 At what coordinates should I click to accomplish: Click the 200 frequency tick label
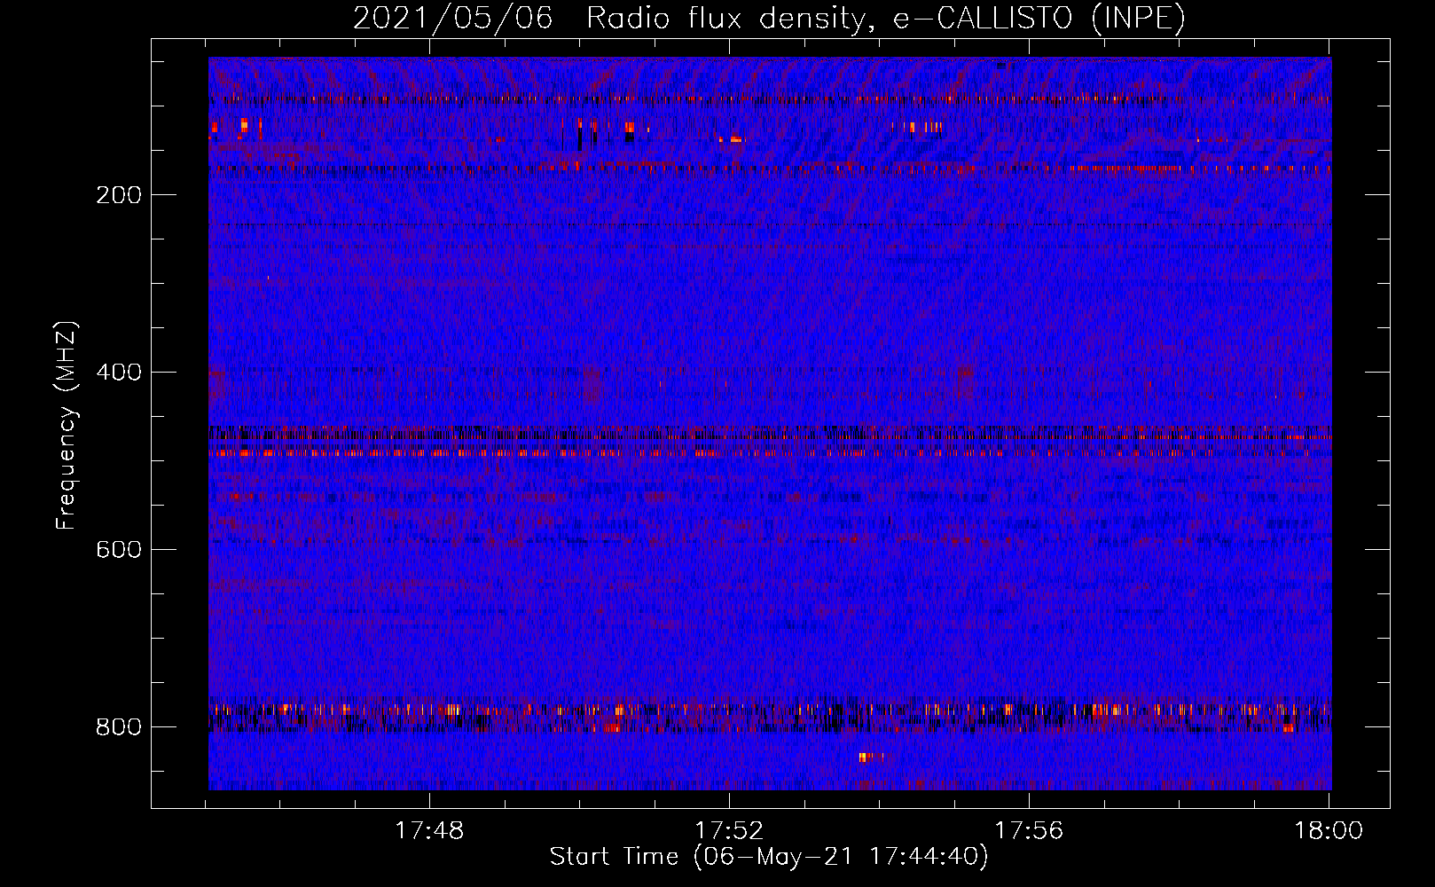tap(119, 195)
